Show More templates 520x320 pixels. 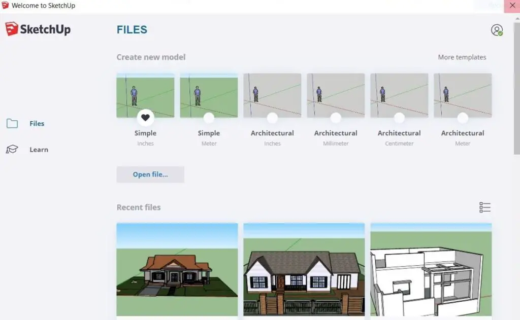[462, 57]
